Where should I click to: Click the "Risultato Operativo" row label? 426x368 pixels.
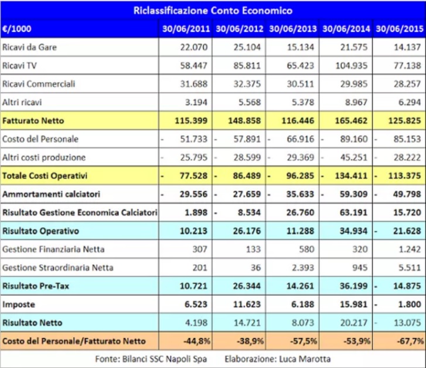coord(41,231)
